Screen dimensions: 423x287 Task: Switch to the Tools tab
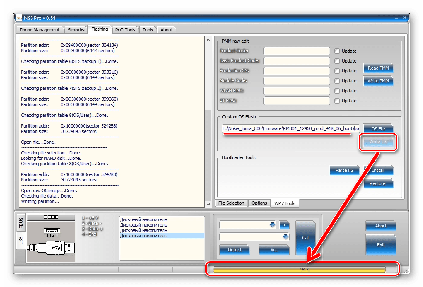[x=147, y=30]
